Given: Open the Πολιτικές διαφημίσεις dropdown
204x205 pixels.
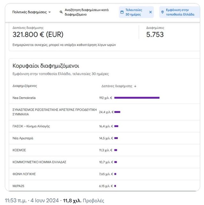Looking at the screenshot, I should tap(31, 12).
